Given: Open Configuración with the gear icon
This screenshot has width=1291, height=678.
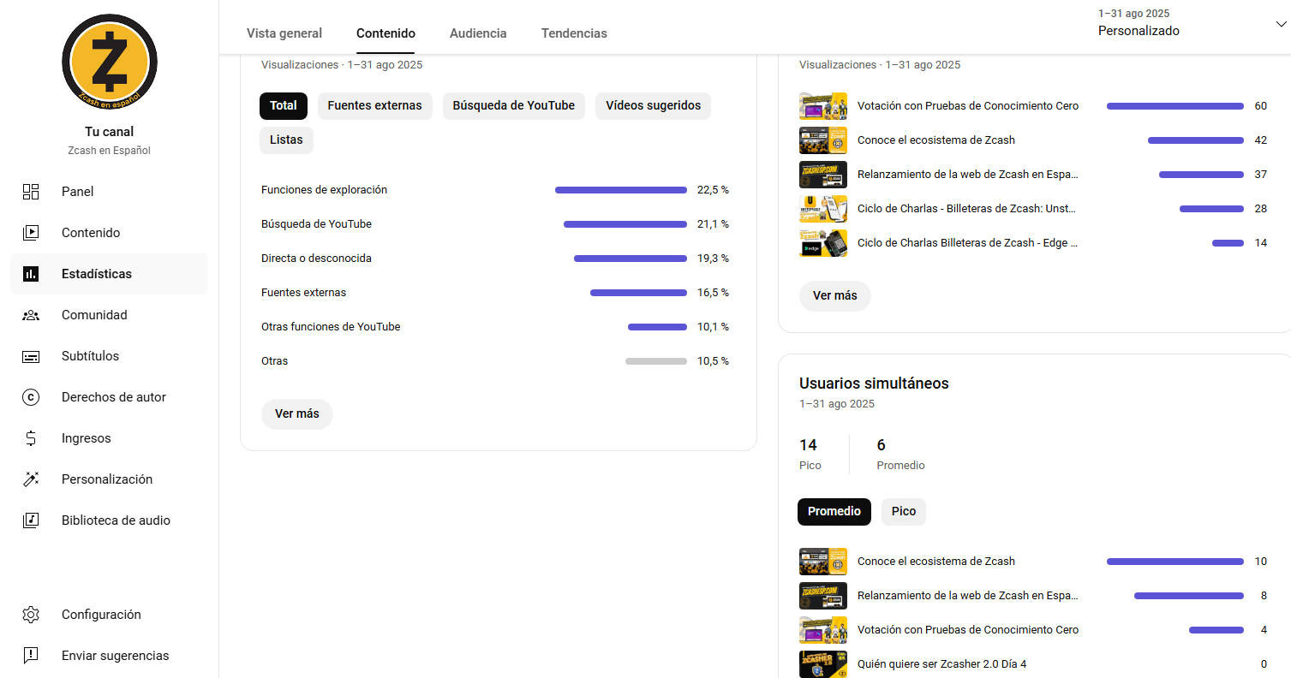Looking at the screenshot, I should [31, 615].
